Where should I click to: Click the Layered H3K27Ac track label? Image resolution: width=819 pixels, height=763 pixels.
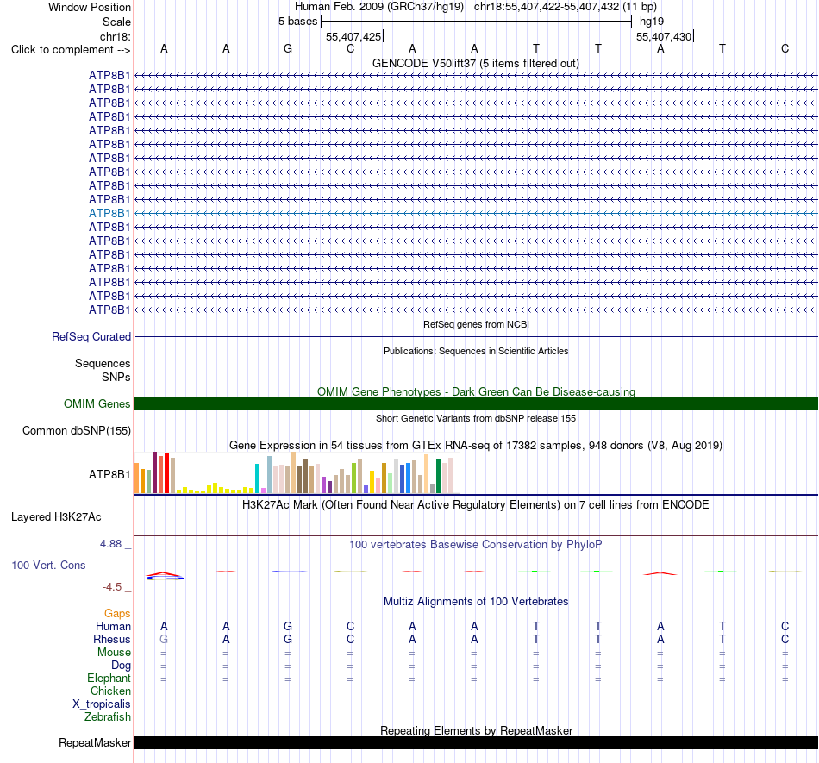tap(56, 517)
